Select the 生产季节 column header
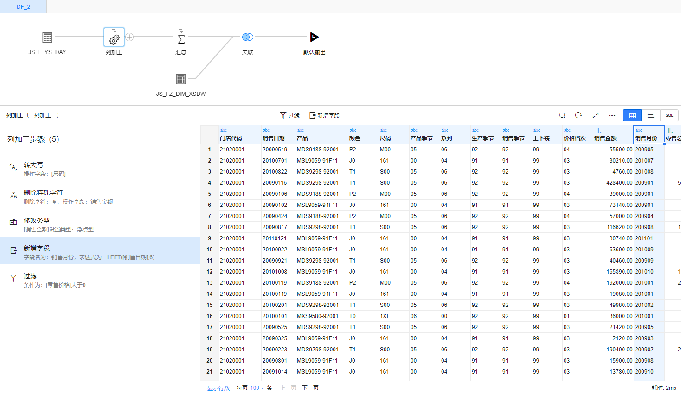This screenshot has height=394, width=681. click(x=486, y=135)
